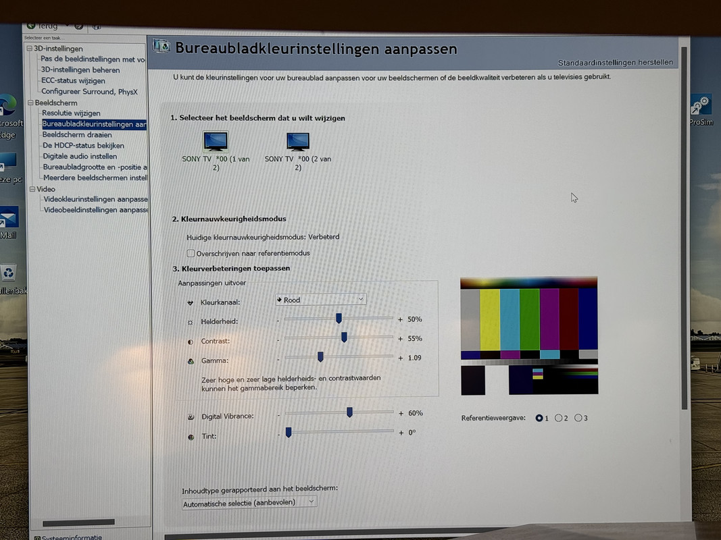Click the Tint slider handle
721x540 pixels.
(x=289, y=432)
